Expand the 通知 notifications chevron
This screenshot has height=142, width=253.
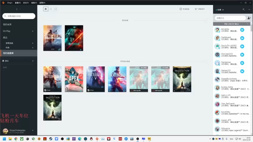[33, 61]
